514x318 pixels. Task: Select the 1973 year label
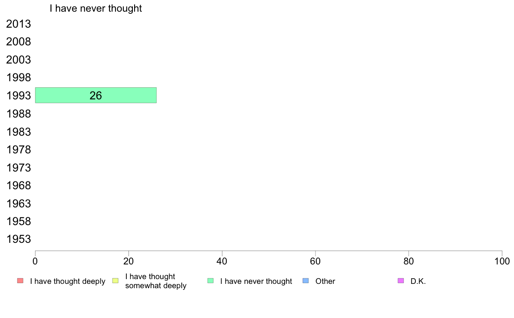[18, 168]
